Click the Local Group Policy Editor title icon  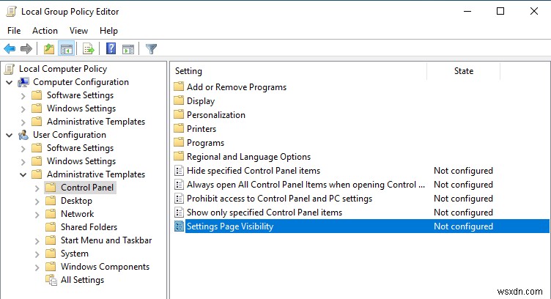[x=11, y=11]
